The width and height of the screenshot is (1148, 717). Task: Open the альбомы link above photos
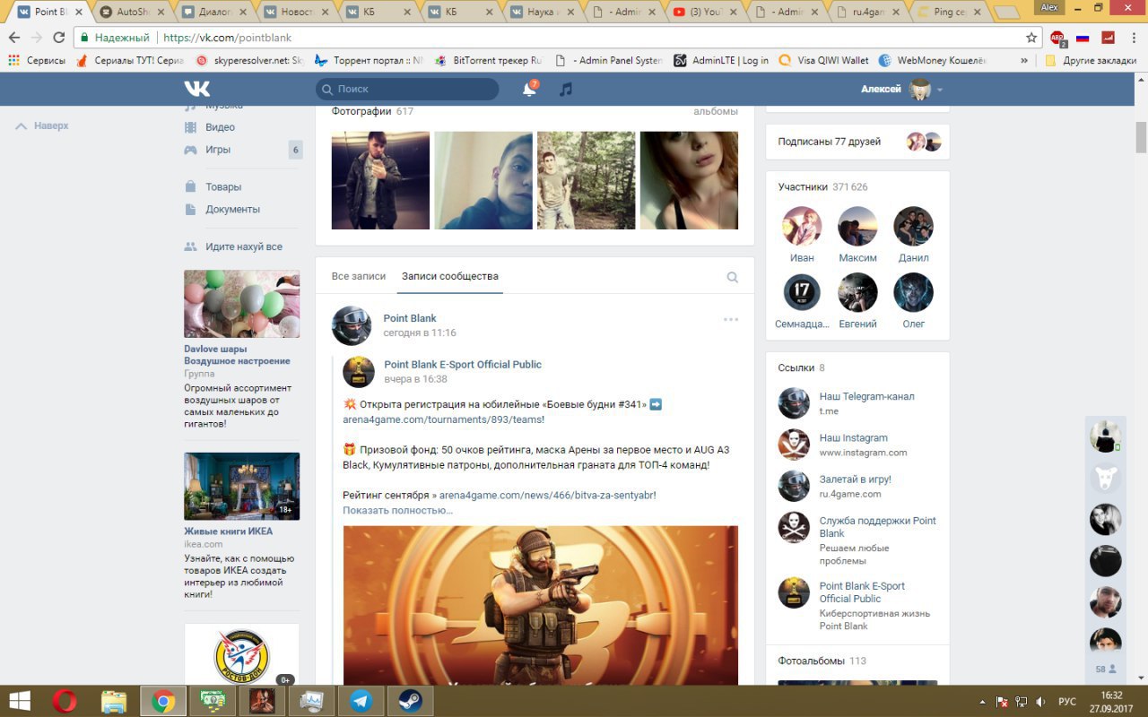(716, 111)
